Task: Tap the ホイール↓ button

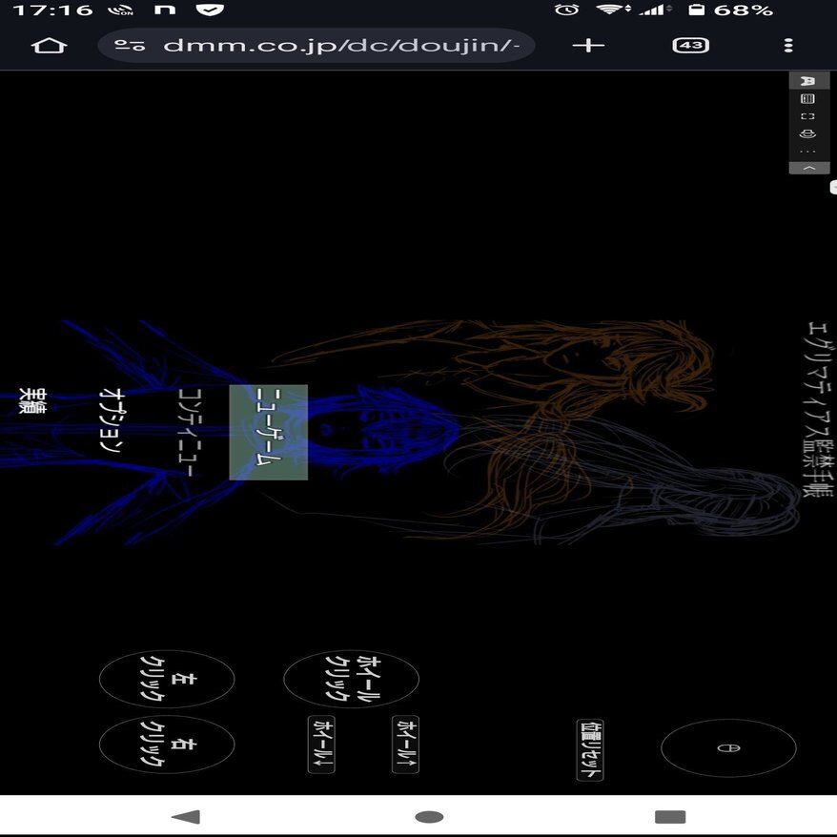Action: coord(321,745)
